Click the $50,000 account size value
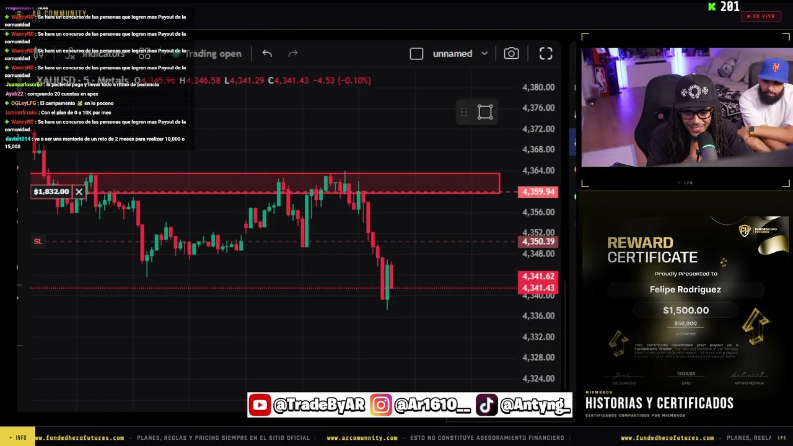Viewport: 793px width, 446px height. tap(685, 323)
